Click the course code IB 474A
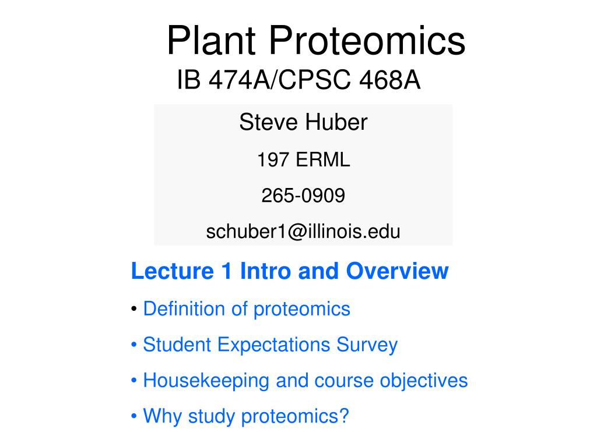Image resolution: width=597 pixels, height=447 pixels. pos(225,80)
